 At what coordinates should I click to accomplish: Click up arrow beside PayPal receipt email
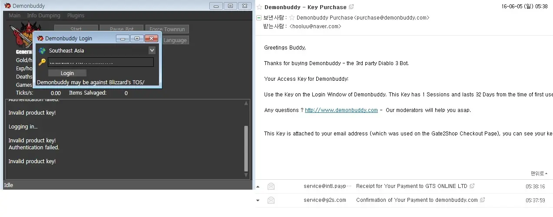pos(258,187)
